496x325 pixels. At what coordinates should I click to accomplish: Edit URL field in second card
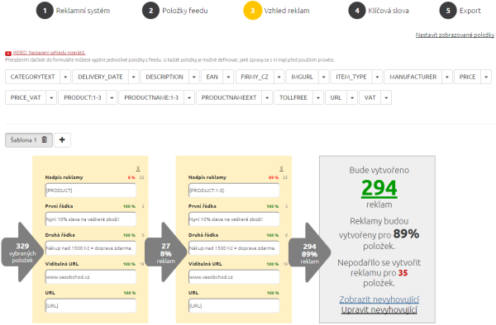pyautogui.click(x=234, y=306)
